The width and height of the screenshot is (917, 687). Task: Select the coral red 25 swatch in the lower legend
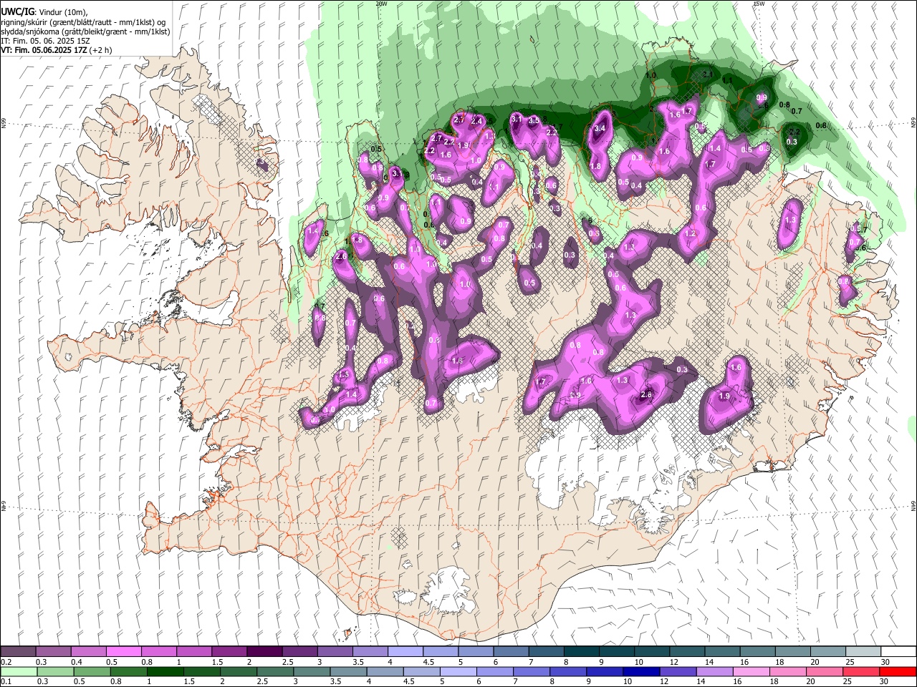tap(860, 671)
